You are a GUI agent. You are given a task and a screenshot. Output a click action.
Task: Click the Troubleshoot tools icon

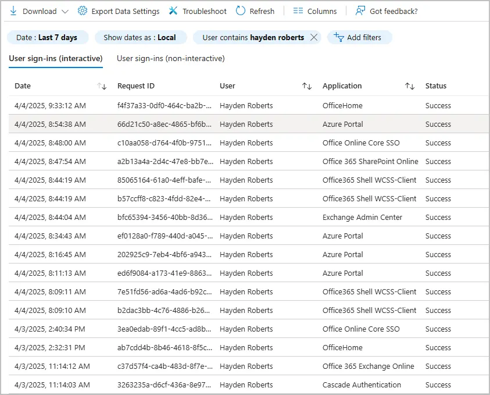173,11
